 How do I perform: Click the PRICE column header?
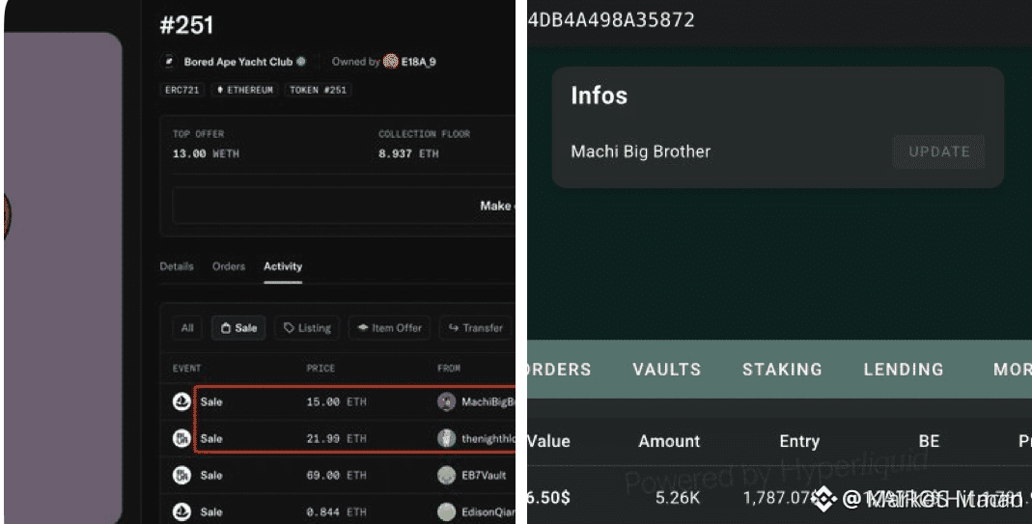[x=321, y=368]
